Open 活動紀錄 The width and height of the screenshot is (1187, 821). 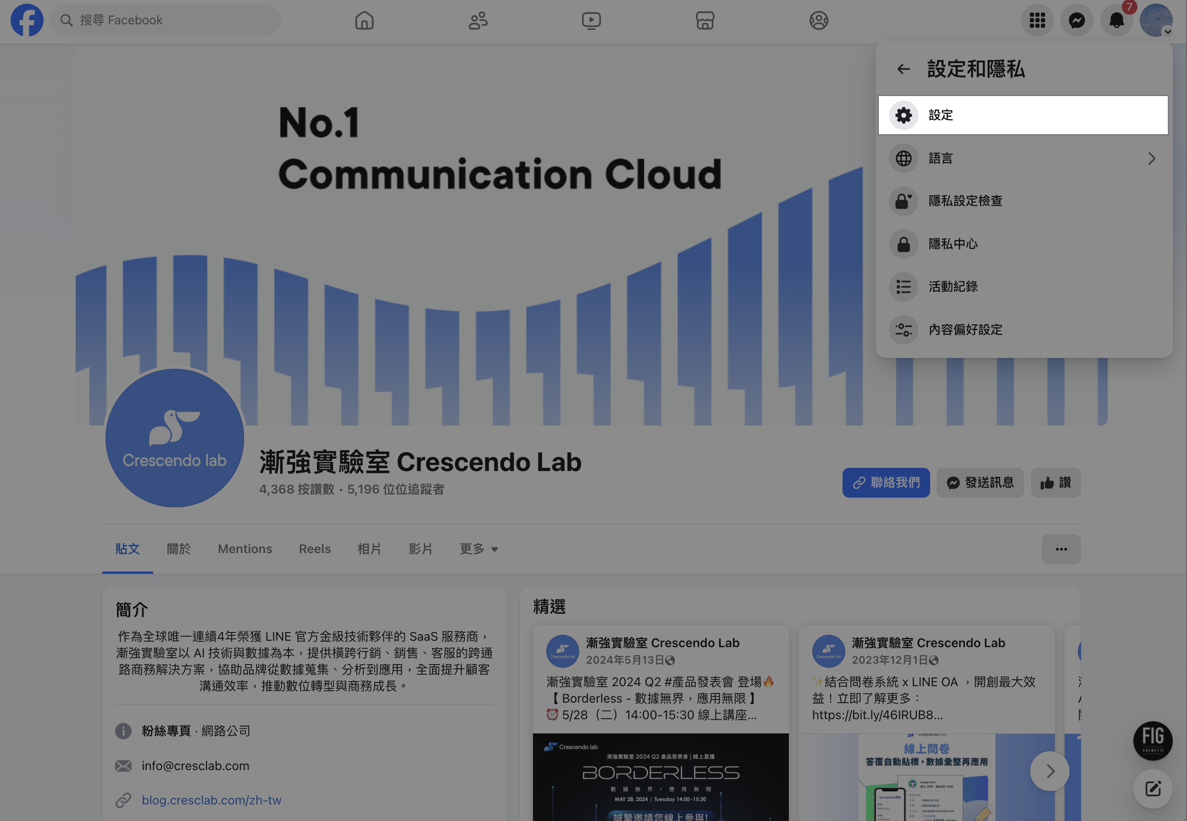(x=1023, y=287)
